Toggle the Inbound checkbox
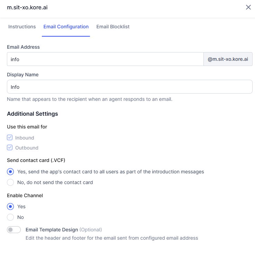 click(10, 138)
